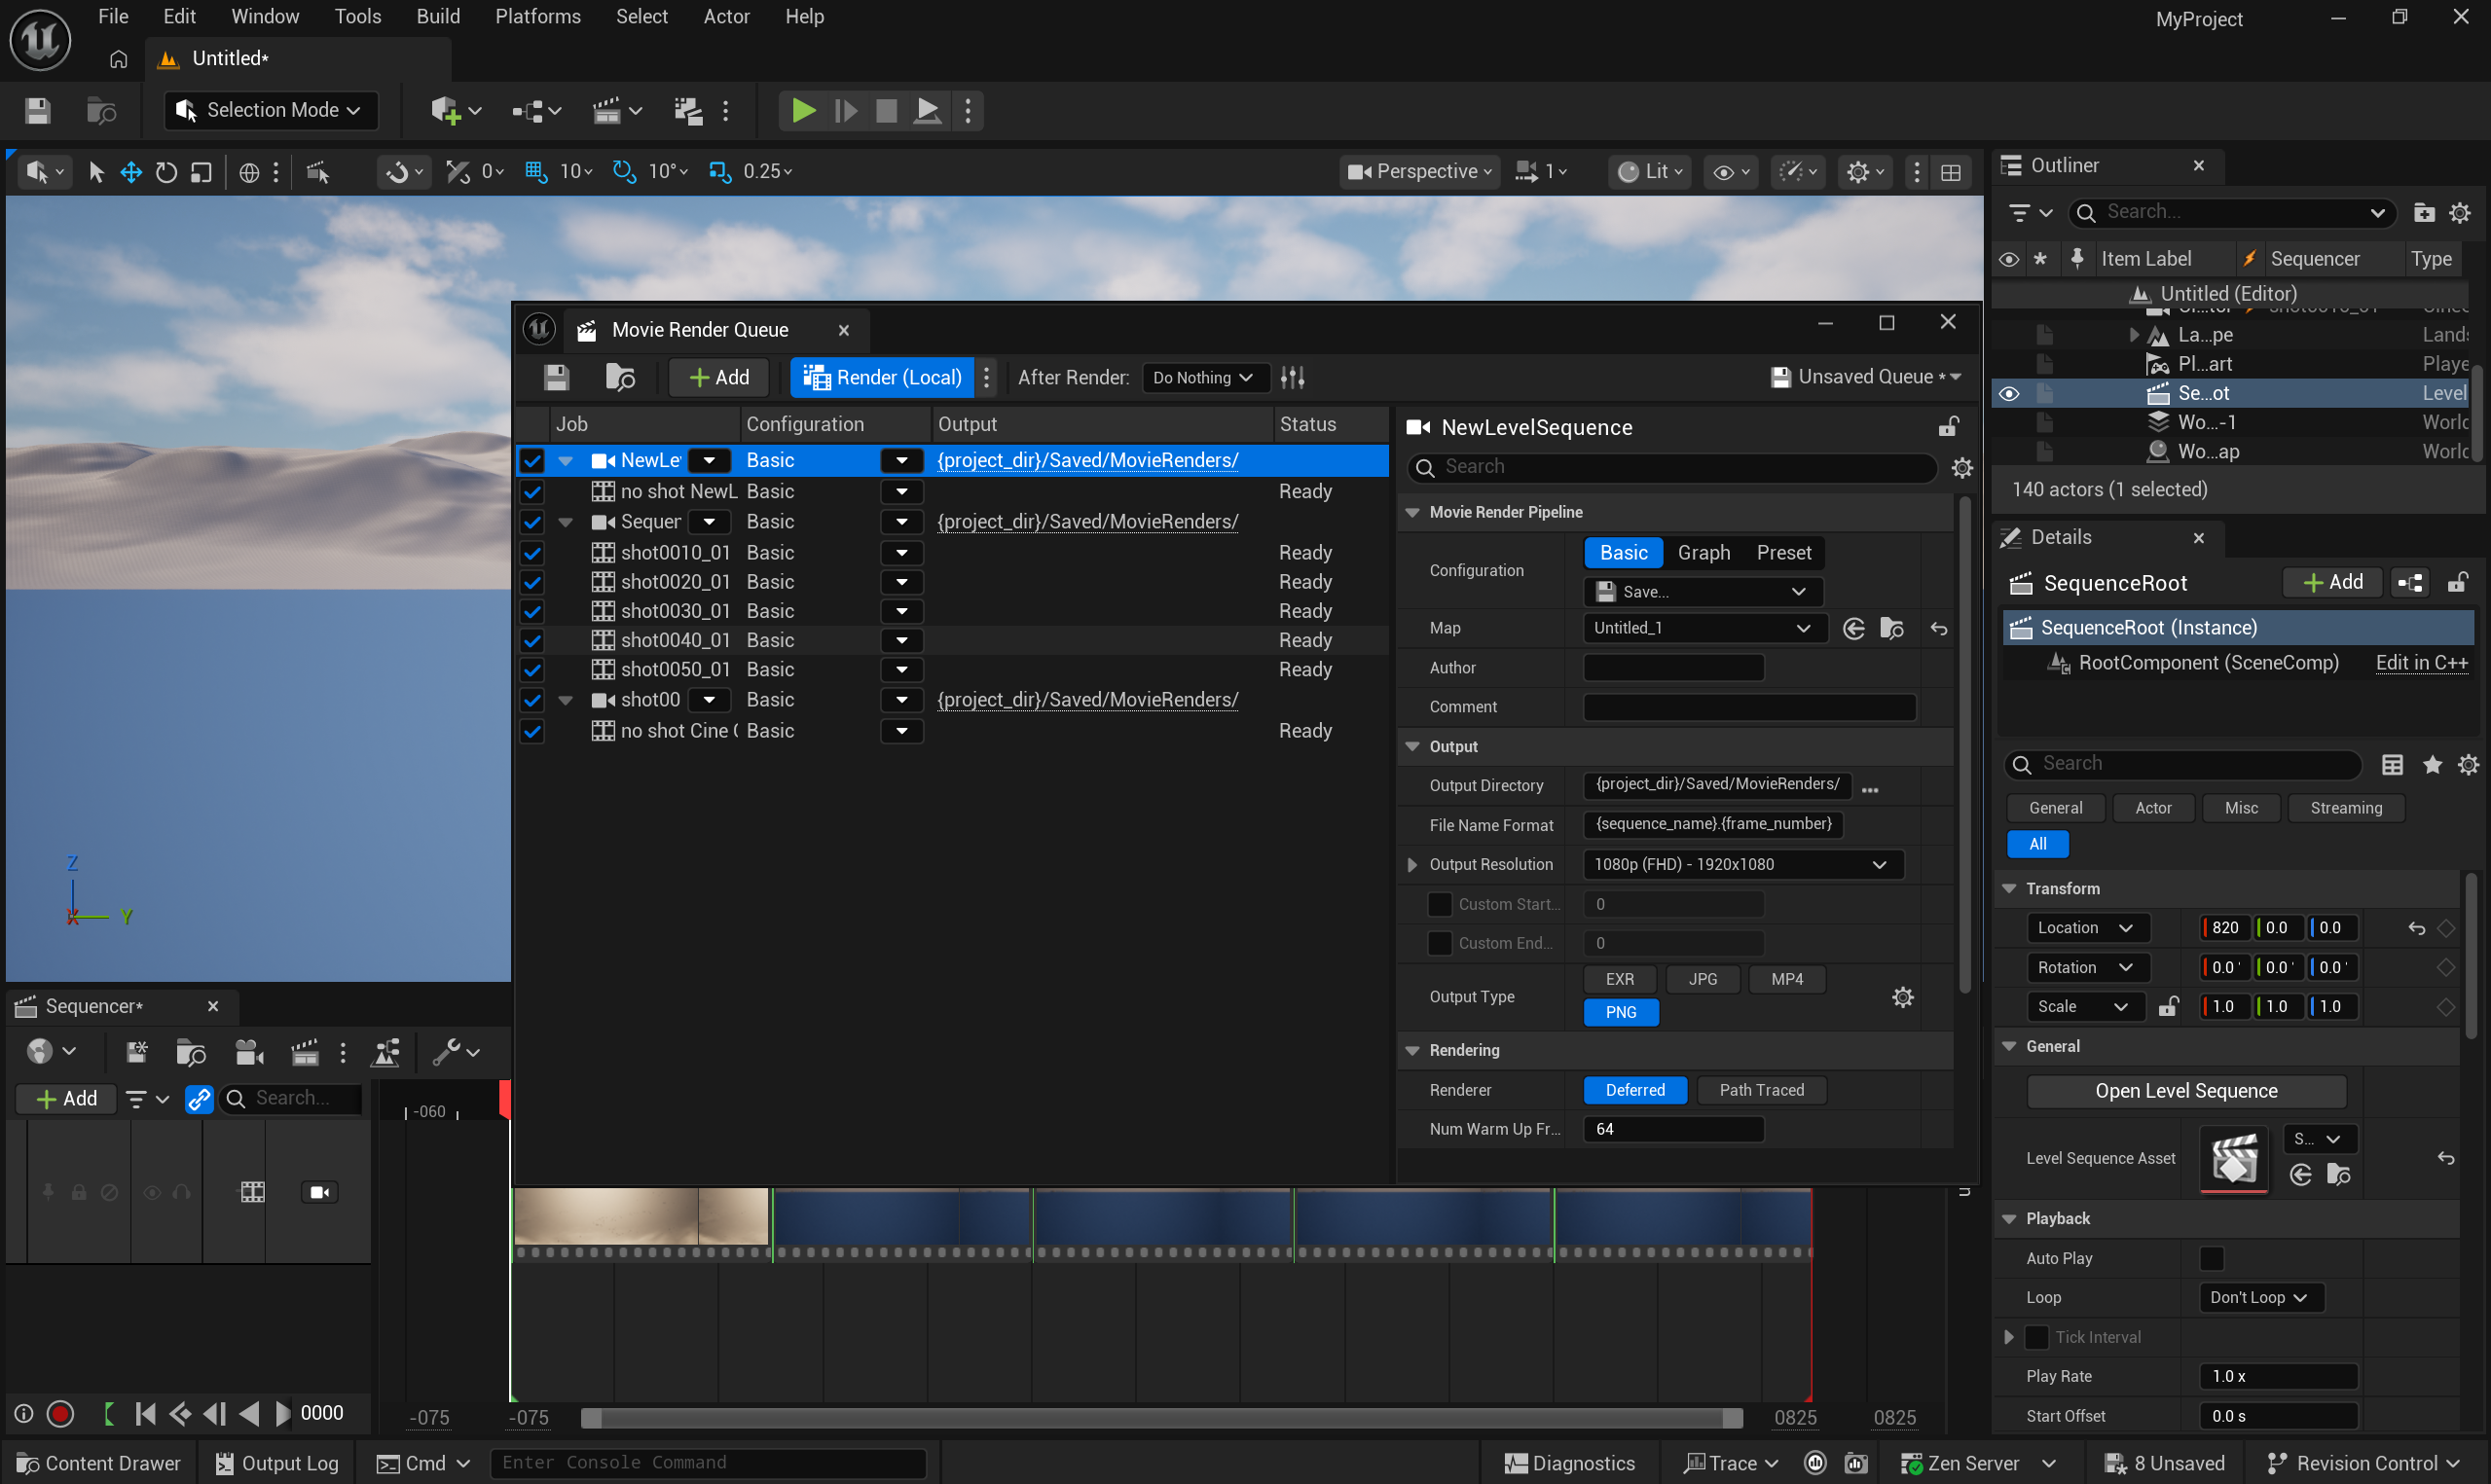Click the Num Warm Up Frames field

coord(1673,1129)
